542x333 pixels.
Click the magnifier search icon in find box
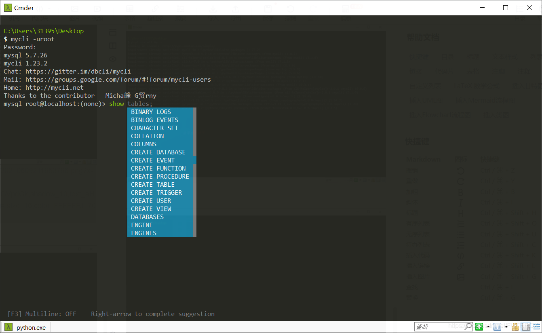468,327
